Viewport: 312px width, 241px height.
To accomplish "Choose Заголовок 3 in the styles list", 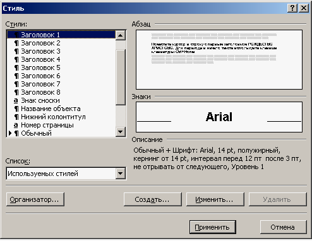I will tap(61, 51).
